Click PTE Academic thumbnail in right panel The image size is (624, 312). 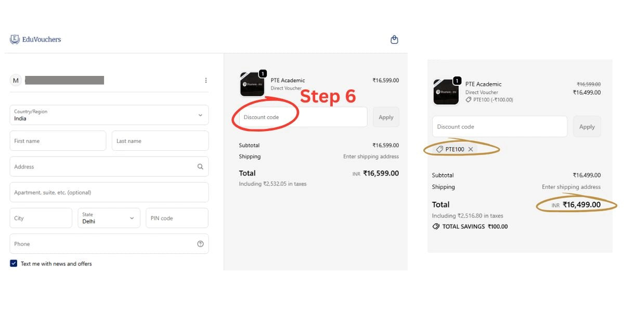coord(446,92)
